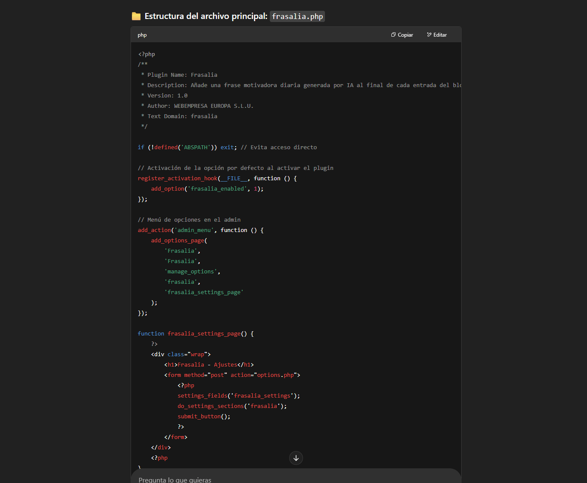Click the "settings_fields('frasalia_settings');" line
Image resolution: width=587 pixels, height=483 pixels.
[x=239, y=396]
